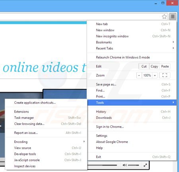The width and height of the screenshot is (179, 172).
Task: Close the Chrome window
Action: pyautogui.click(x=172, y=3)
